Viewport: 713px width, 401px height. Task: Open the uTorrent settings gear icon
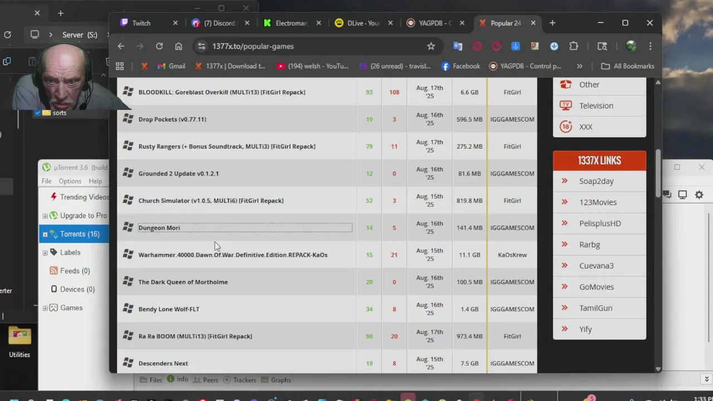[x=699, y=194]
